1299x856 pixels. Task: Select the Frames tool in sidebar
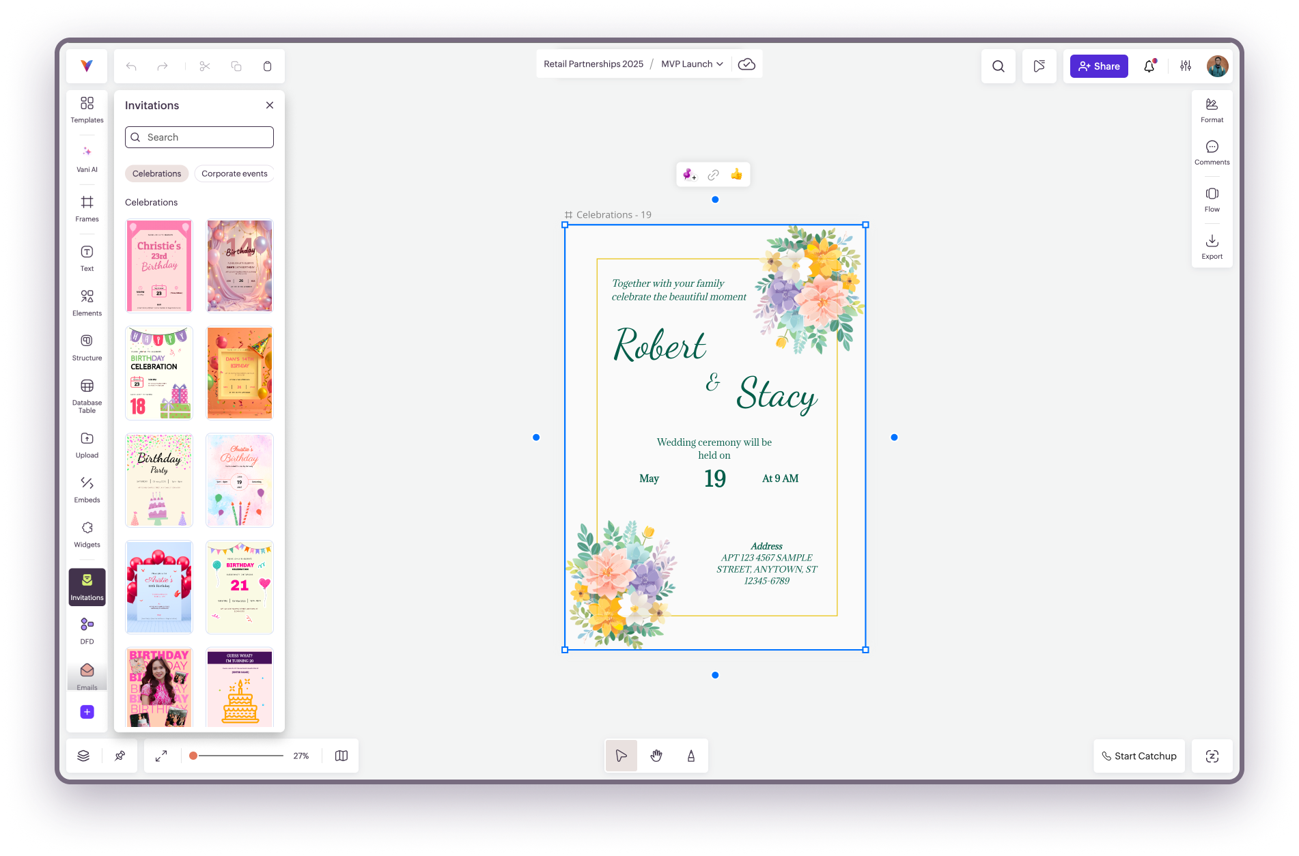[x=87, y=208]
